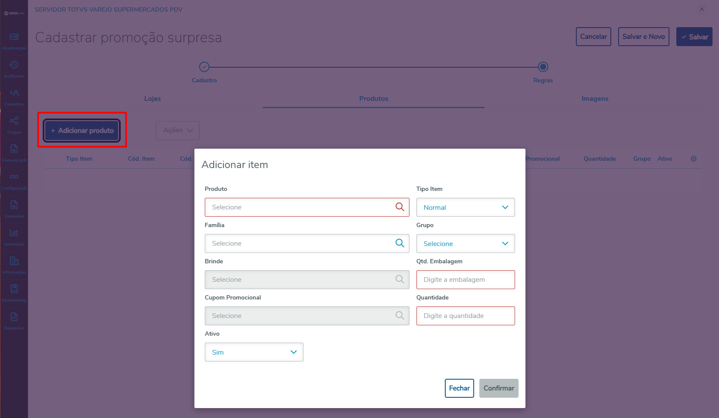The image size is (719, 418).
Task: Focus the Quantidade input field
Action: click(x=466, y=316)
